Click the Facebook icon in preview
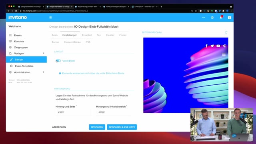Screen dimensions: 256x144 coord(206,46)
